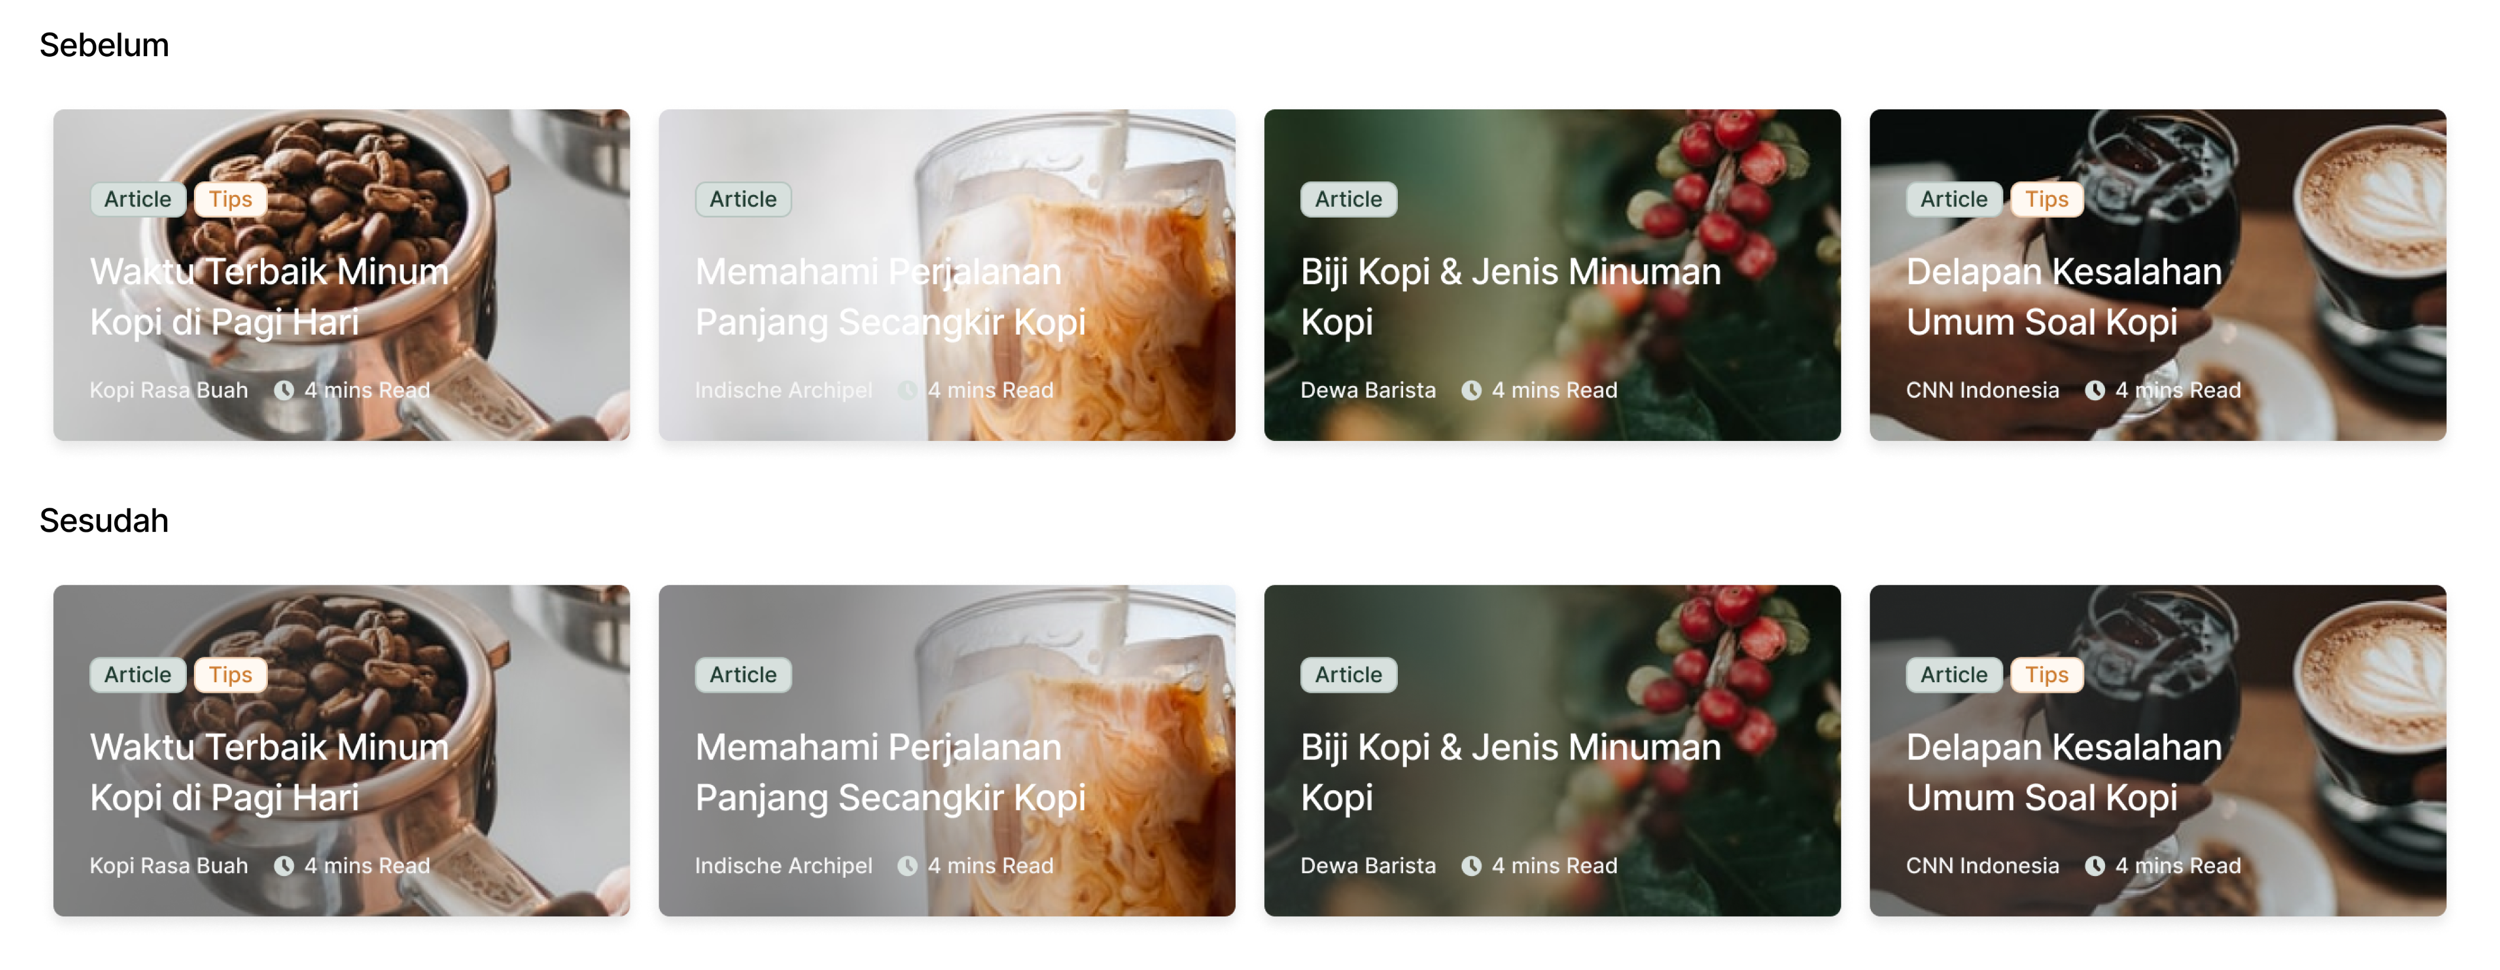Click the clock icon on the Sebelum CNN Indonesia card

click(x=2094, y=390)
